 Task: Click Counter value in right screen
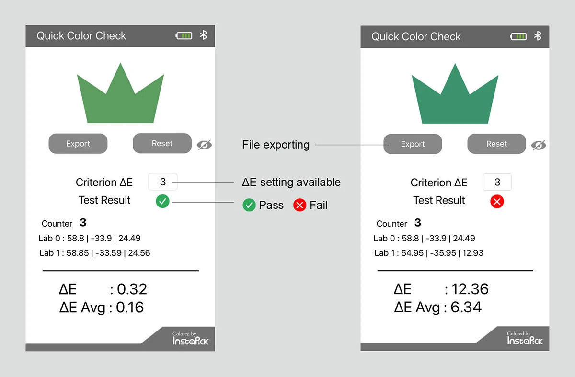418,222
